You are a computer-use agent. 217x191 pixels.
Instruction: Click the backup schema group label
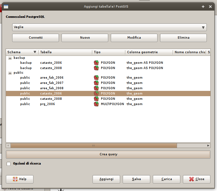(19, 58)
